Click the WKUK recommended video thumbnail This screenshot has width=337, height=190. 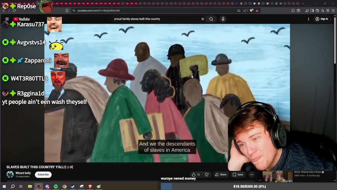pos(277,177)
